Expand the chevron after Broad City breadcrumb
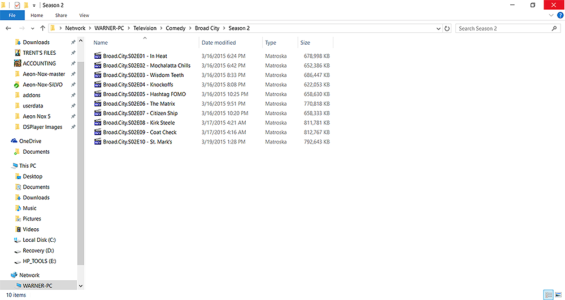The image size is (565, 300). click(224, 28)
